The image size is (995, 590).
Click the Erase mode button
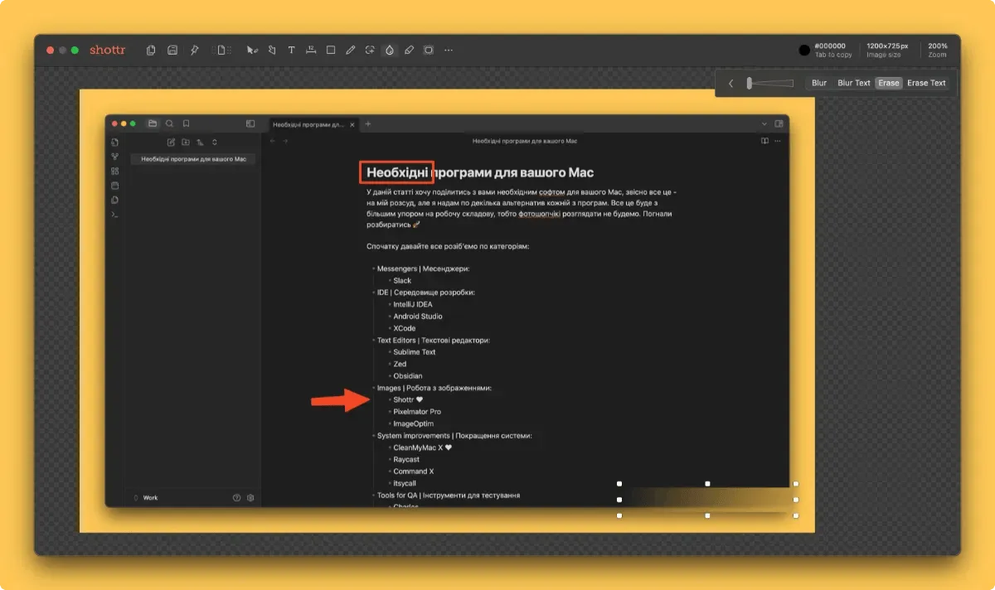[889, 83]
